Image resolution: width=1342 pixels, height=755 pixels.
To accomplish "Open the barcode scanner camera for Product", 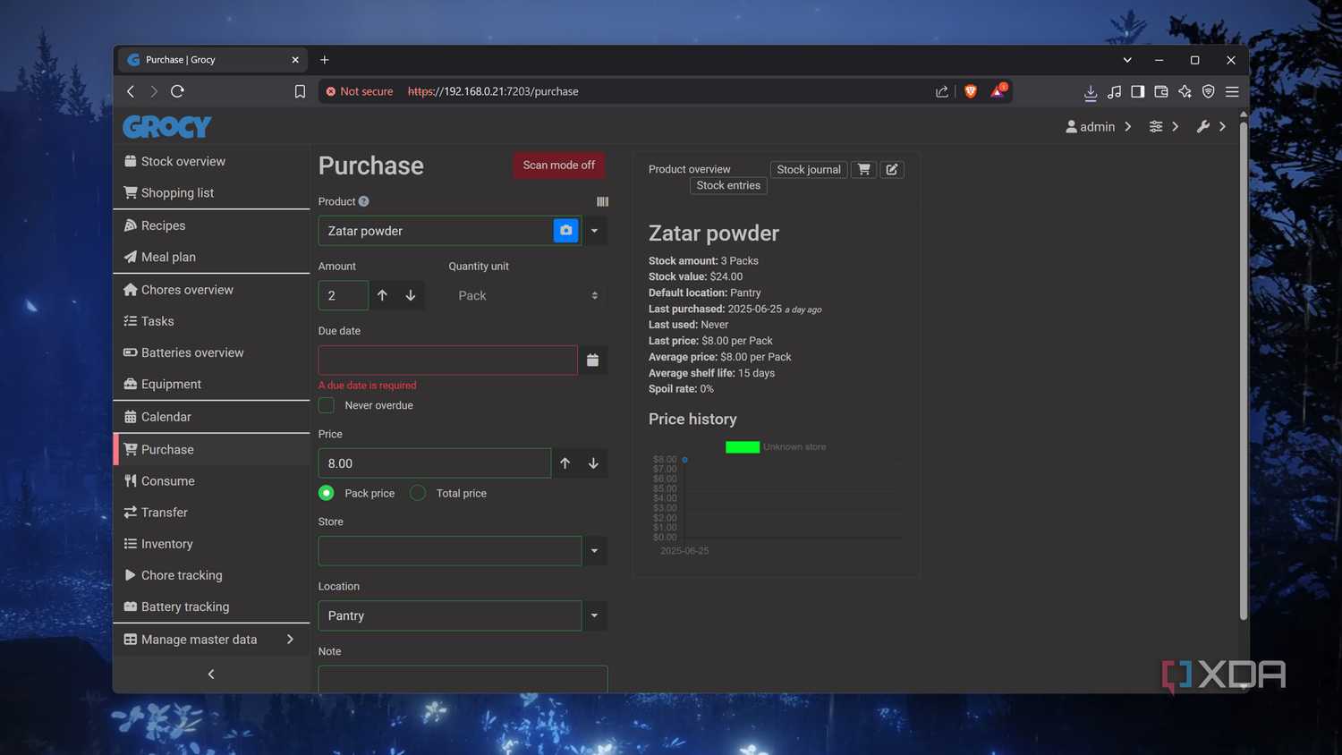I will [x=565, y=231].
